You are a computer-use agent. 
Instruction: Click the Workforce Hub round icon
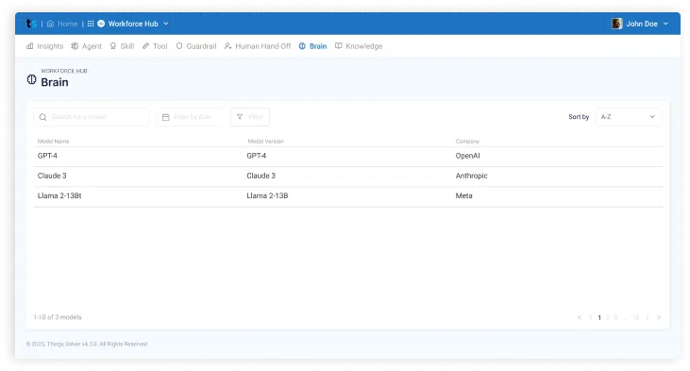101,24
